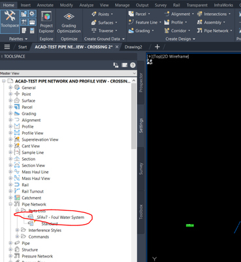Click the [Top] viewport view control
The height and width of the screenshot is (262, 241).
click(157, 56)
